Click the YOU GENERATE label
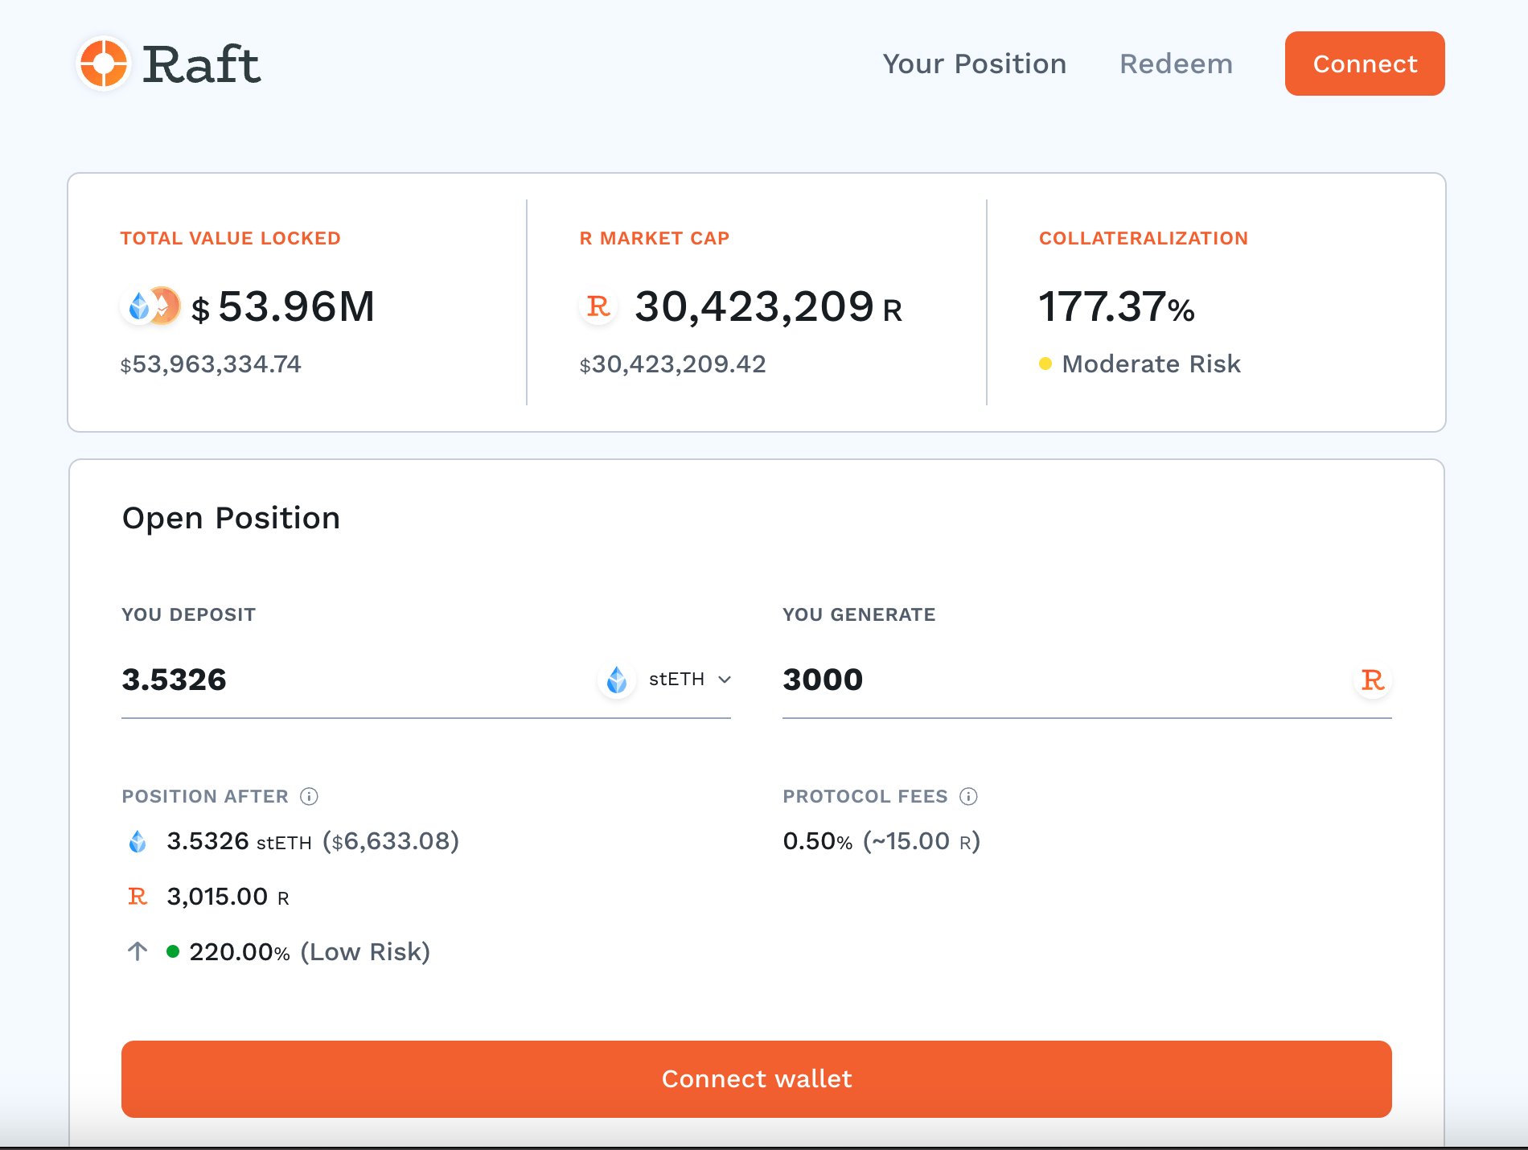Image resolution: width=1528 pixels, height=1150 pixels. (x=859, y=614)
